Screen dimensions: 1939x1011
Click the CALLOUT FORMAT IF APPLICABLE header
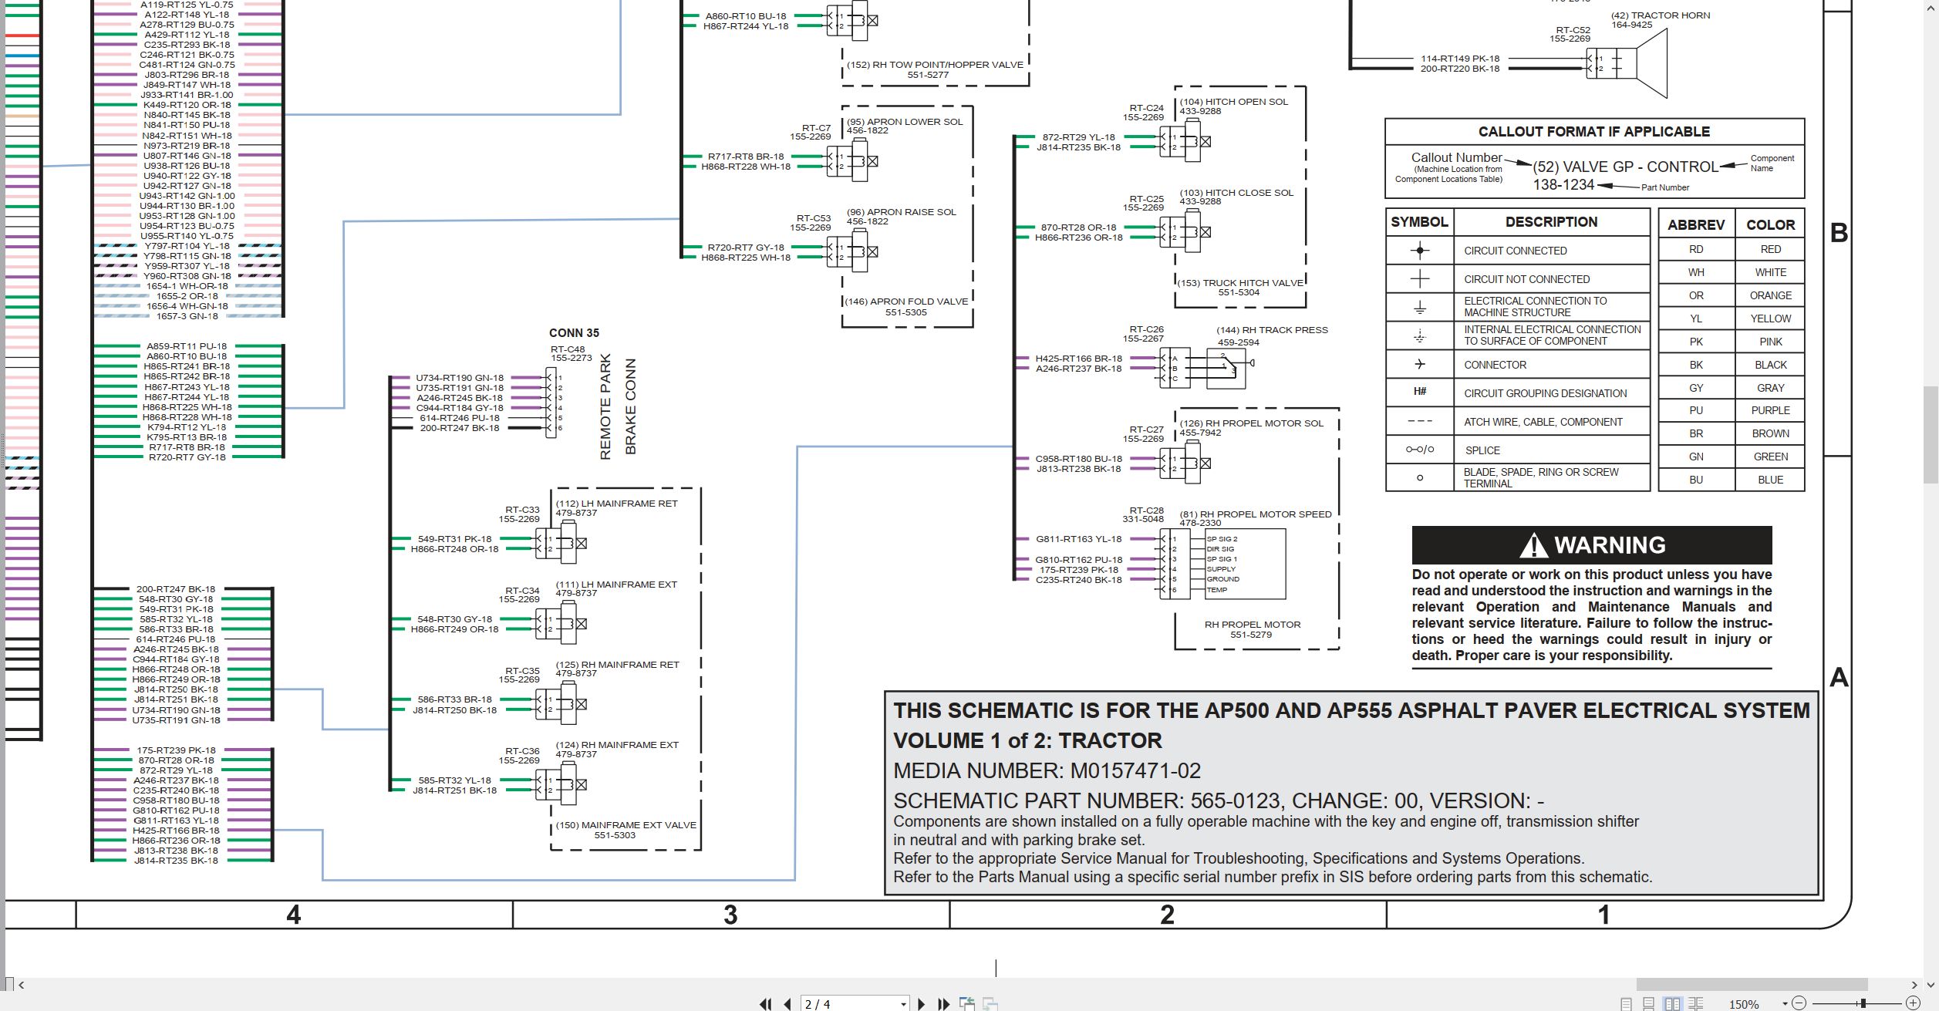click(x=1593, y=132)
